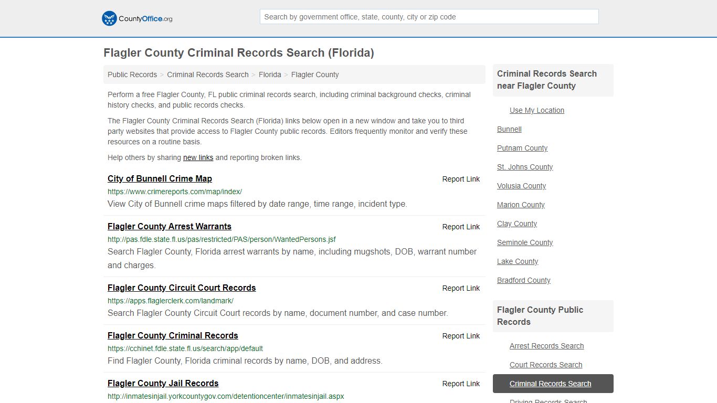Screen dimensions: 717x403
Task: Open City of Bunnell Crime Map
Action: click(x=160, y=178)
